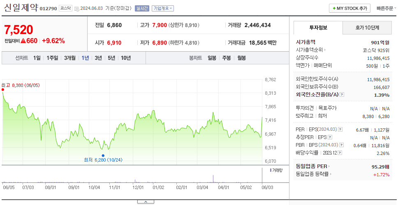Viewport: 398px width, 205px height.
Task: Switch to the 투자정보 tab
Action: (x=318, y=27)
